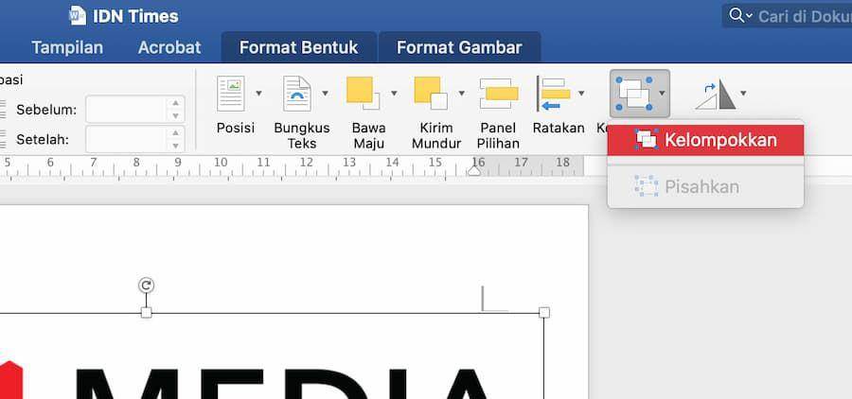Click the top-right corner handle of image
This screenshot has height=399, width=852.
click(544, 313)
